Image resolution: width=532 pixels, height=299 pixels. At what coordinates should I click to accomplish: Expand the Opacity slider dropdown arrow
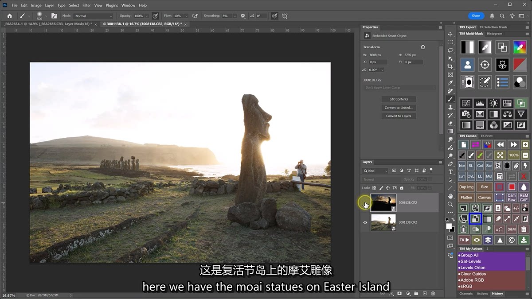click(x=148, y=16)
